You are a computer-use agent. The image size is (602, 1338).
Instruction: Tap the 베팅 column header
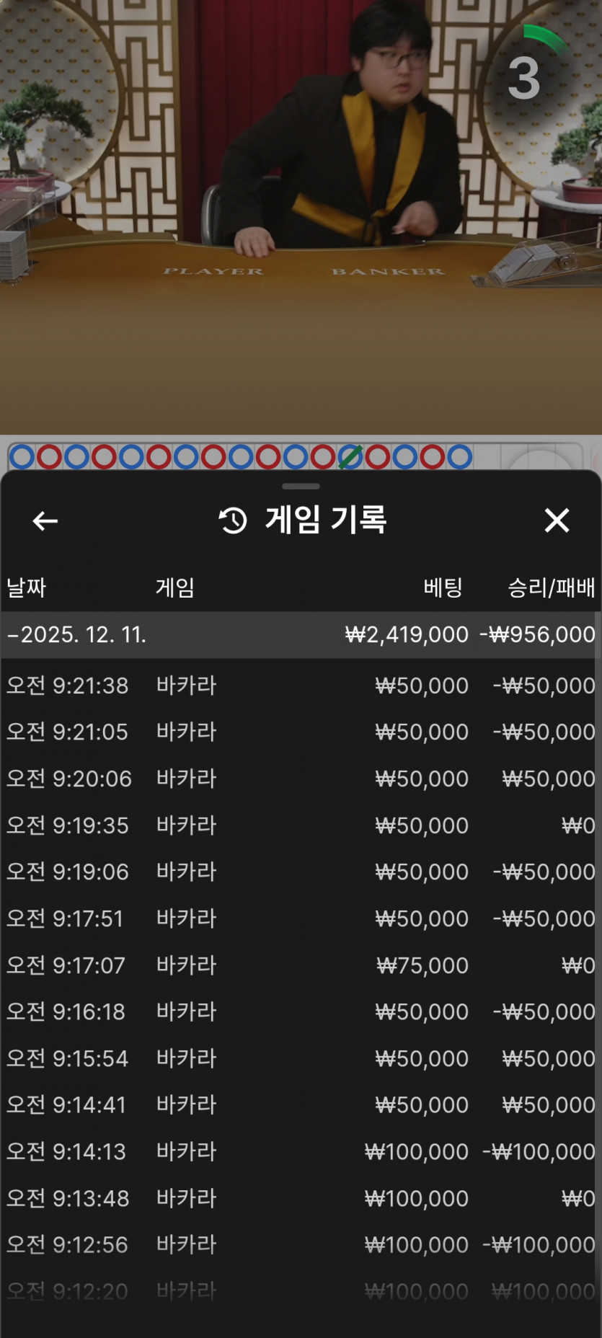tap(442, 588)
